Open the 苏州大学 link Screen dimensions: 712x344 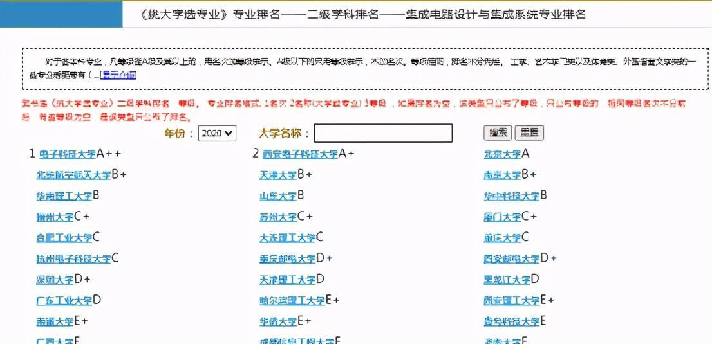(x=278, y=217)
